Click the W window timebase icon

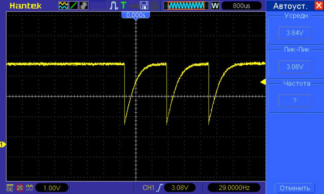coord(215,5)
